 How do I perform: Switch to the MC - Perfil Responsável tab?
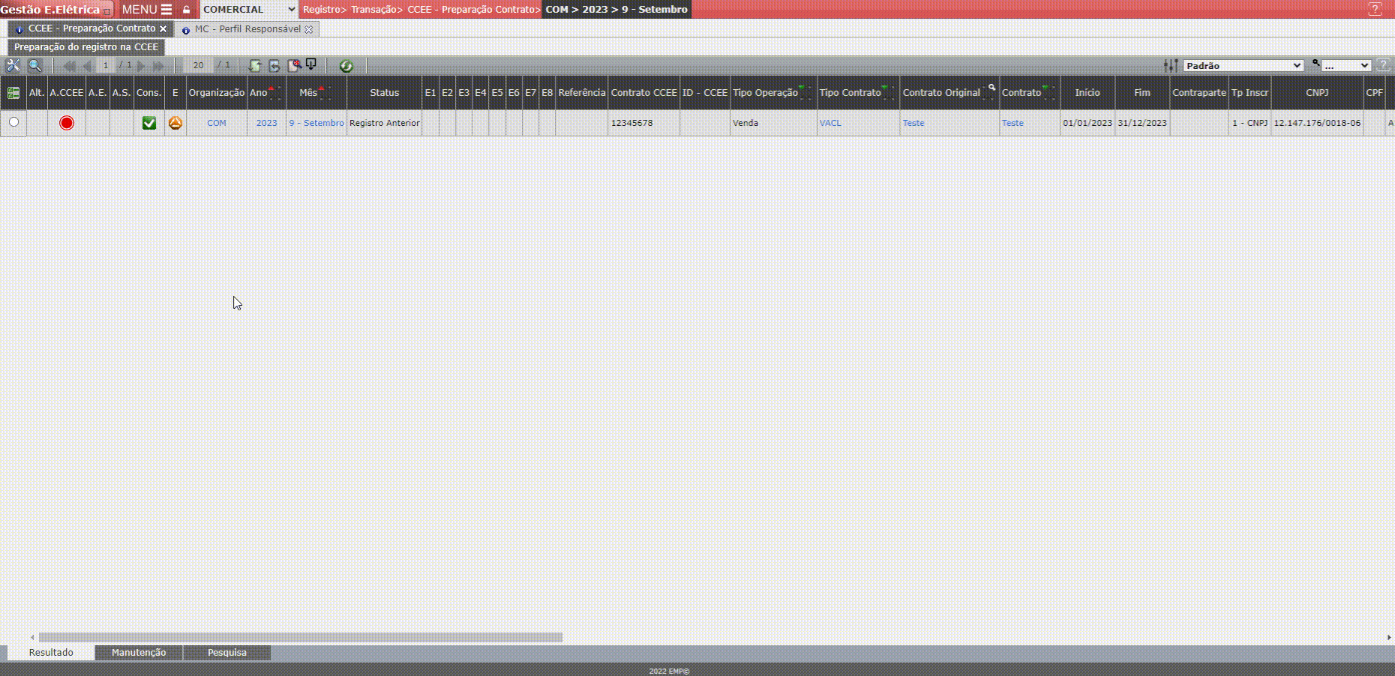[247, 29]
